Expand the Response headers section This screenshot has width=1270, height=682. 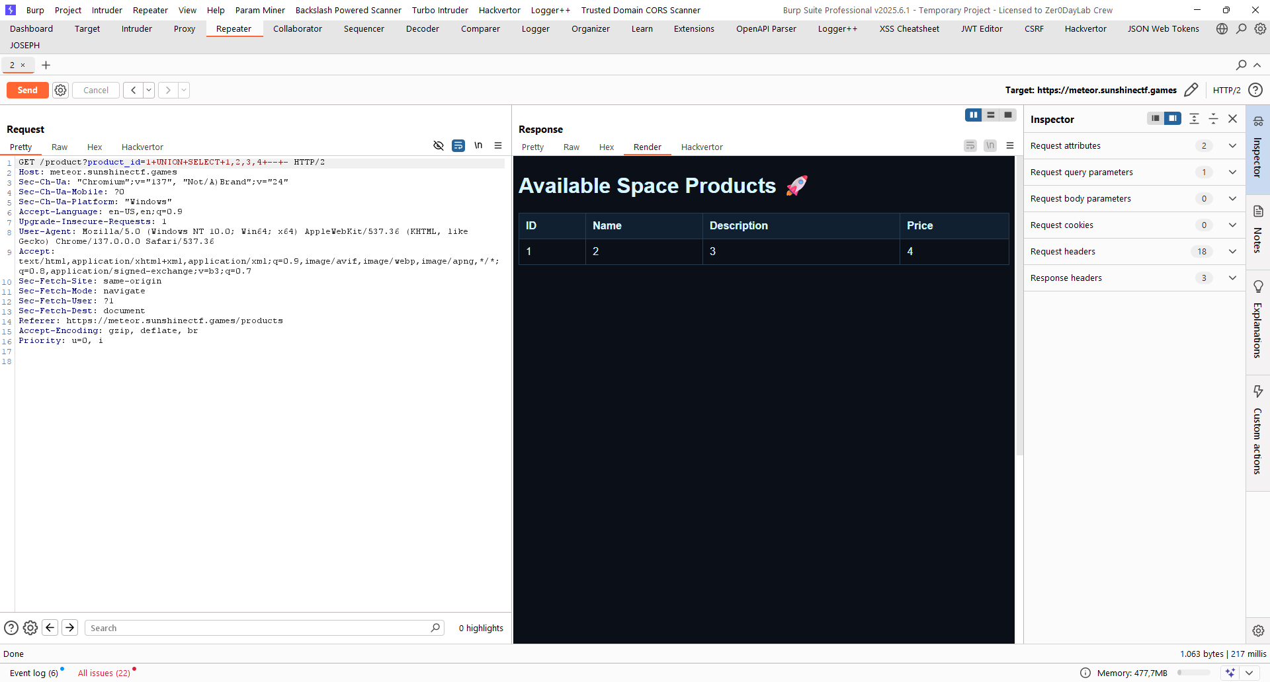coord(1134,278)
